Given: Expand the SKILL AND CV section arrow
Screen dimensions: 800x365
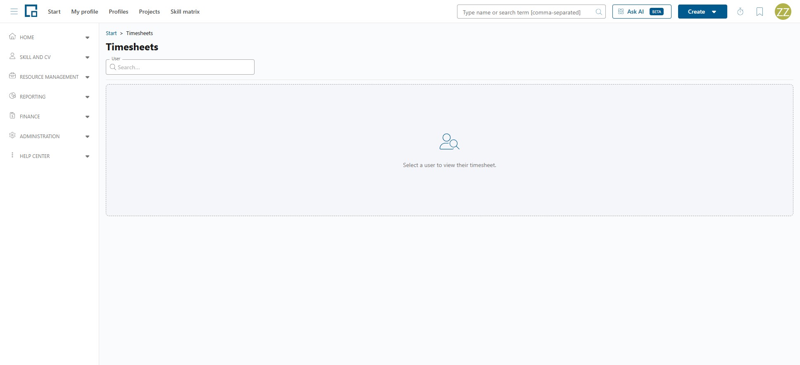Looking at the screenshot, I should 87,57.
